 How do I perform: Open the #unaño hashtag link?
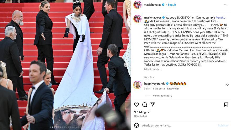coord(220,18)
